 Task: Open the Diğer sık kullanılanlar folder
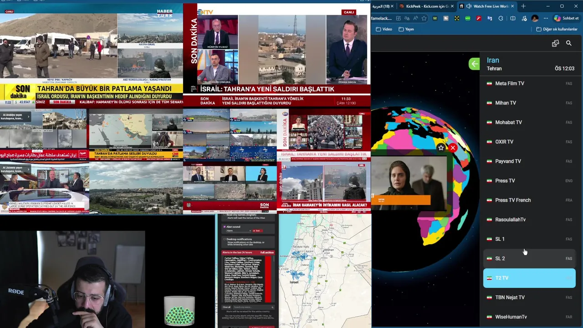[x=557, y=29]
